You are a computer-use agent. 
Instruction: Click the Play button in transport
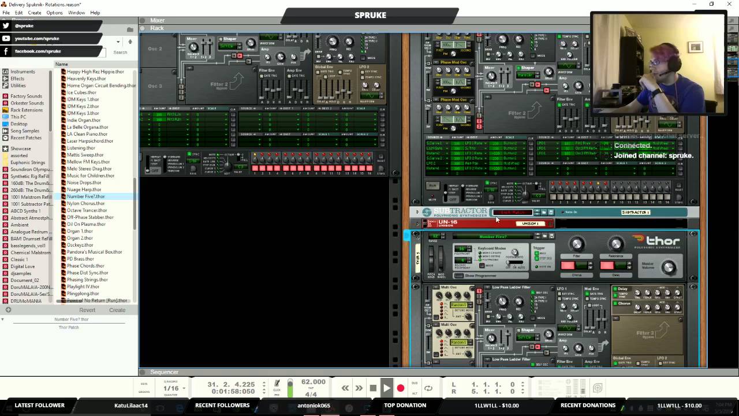(x=387, y=388)
